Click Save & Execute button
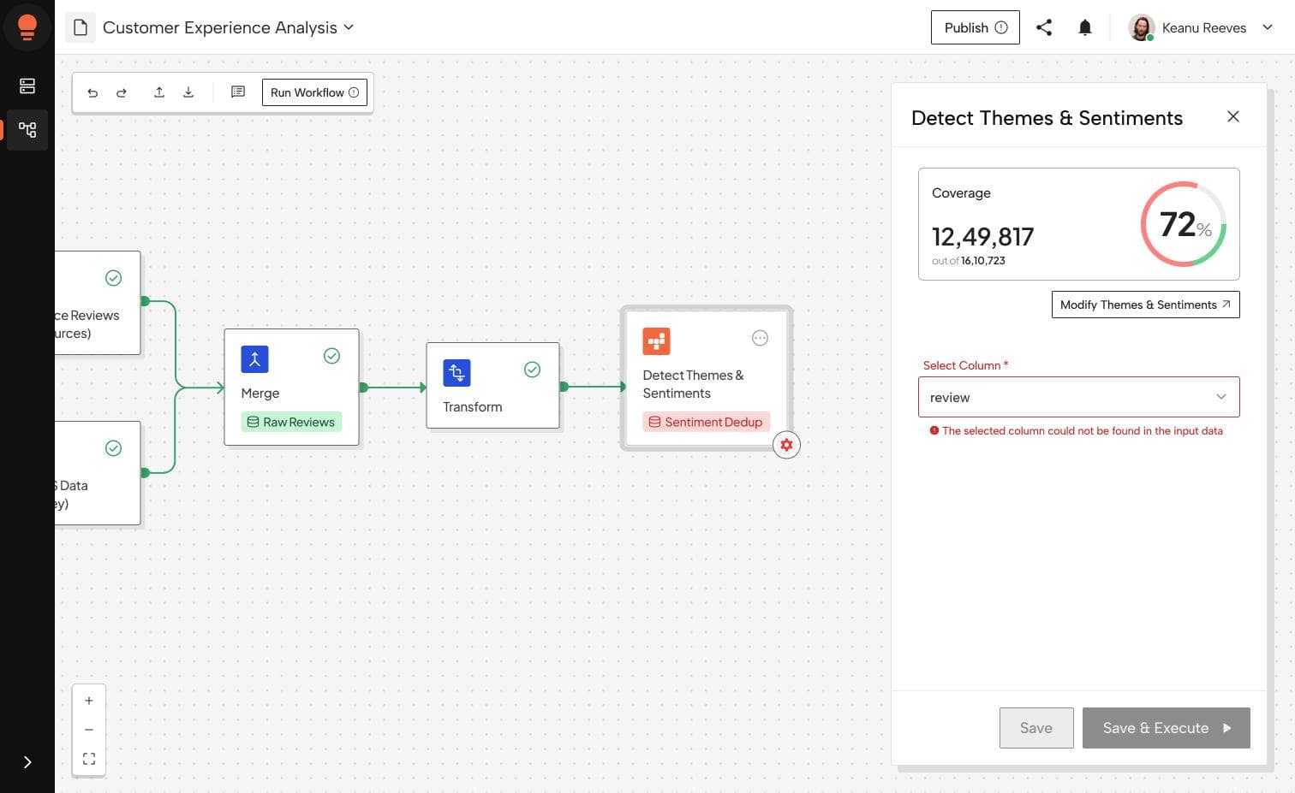The height and width of the screenshot is (793, 1295). click(1167, 728)
